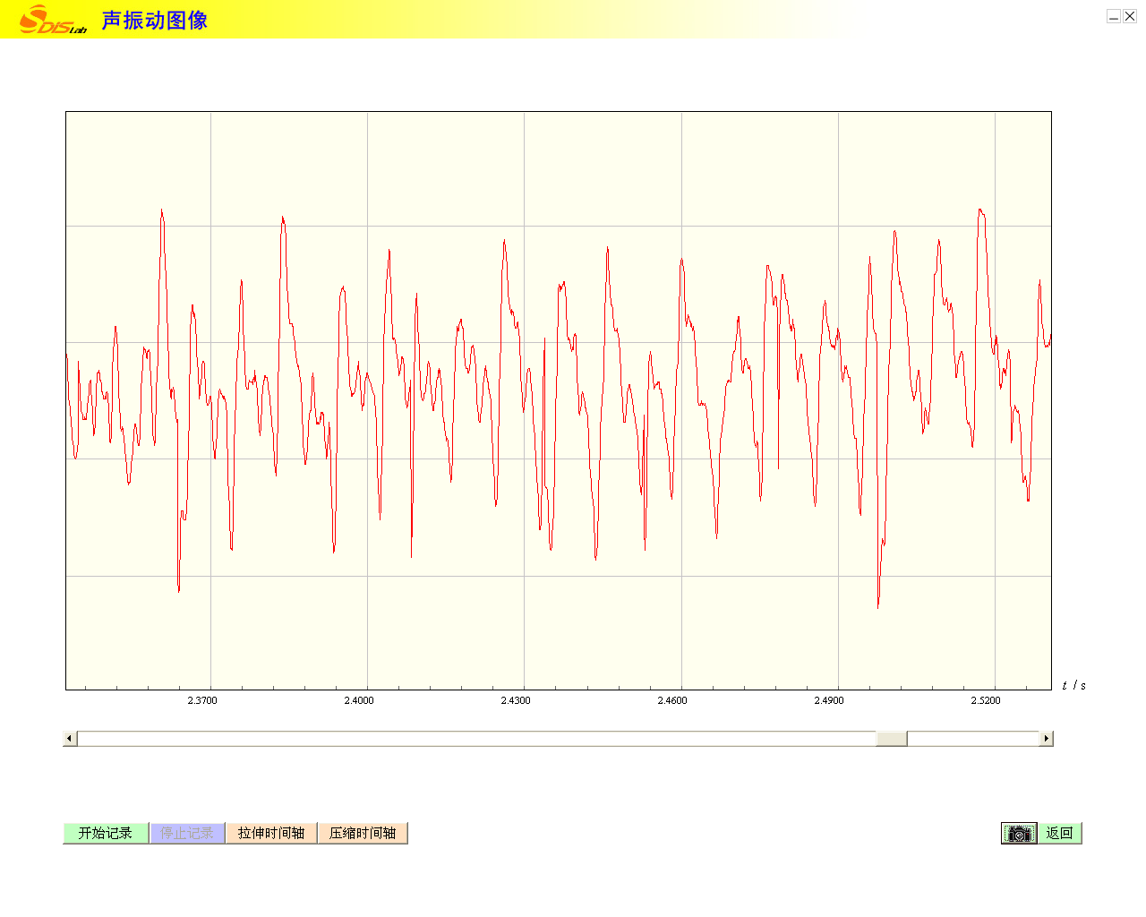Start recording with 开始记录 button
1146x917 pixels.
(106, 834)
